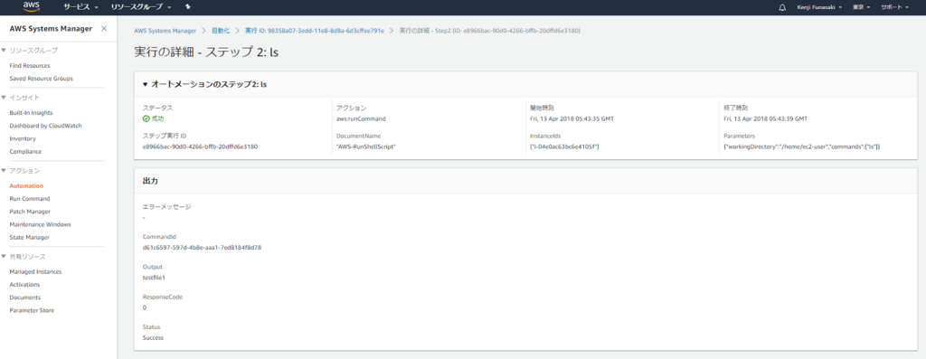Go to 自動化 breadcrumb
Screen dimensions: 926x359
click(220, 30)
